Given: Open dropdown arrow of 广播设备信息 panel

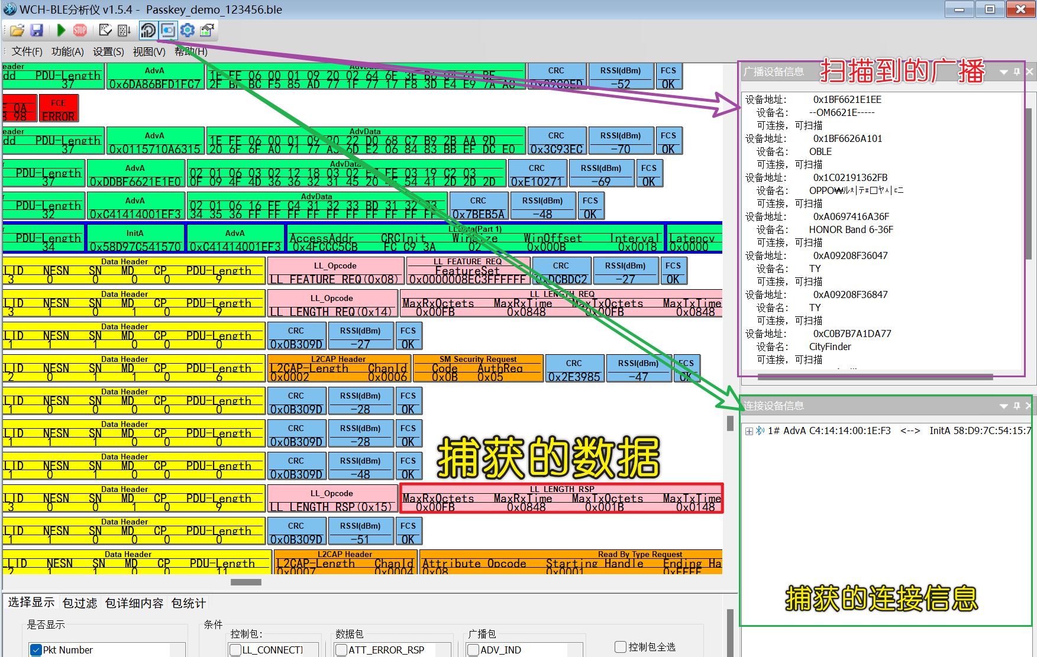Looking at the screenshot, I should click(x=1004, y=72).
